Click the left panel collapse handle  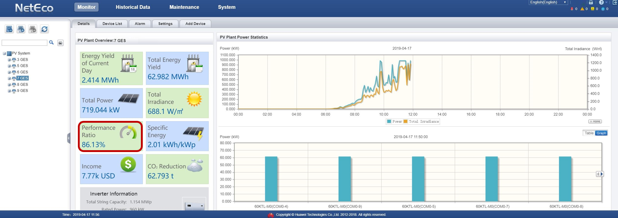tap(69, 138)
